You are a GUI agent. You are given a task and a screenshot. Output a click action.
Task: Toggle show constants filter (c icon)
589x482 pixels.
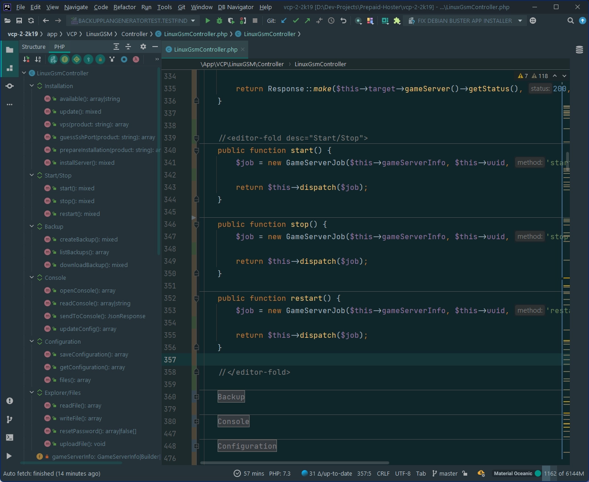pyautogui.click(x=77, y=59)
